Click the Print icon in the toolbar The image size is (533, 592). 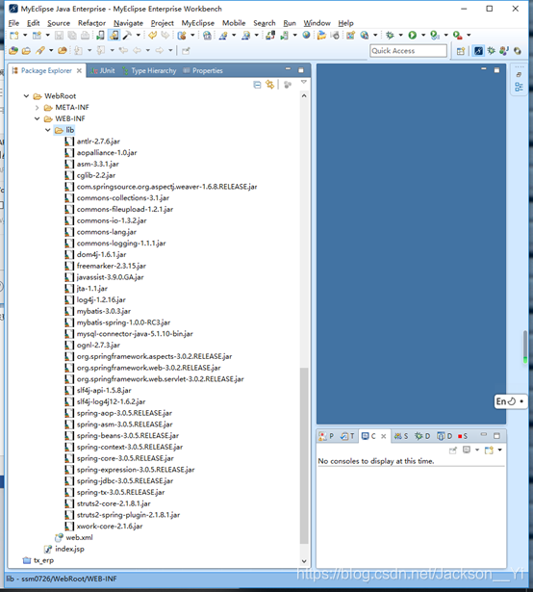(x=86, y=36)
